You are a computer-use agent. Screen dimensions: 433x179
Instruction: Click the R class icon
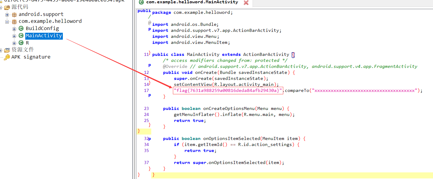click(x=21, y=43)
